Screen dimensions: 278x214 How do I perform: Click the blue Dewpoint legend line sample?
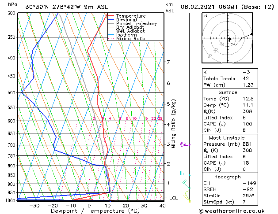coord(111,19)
